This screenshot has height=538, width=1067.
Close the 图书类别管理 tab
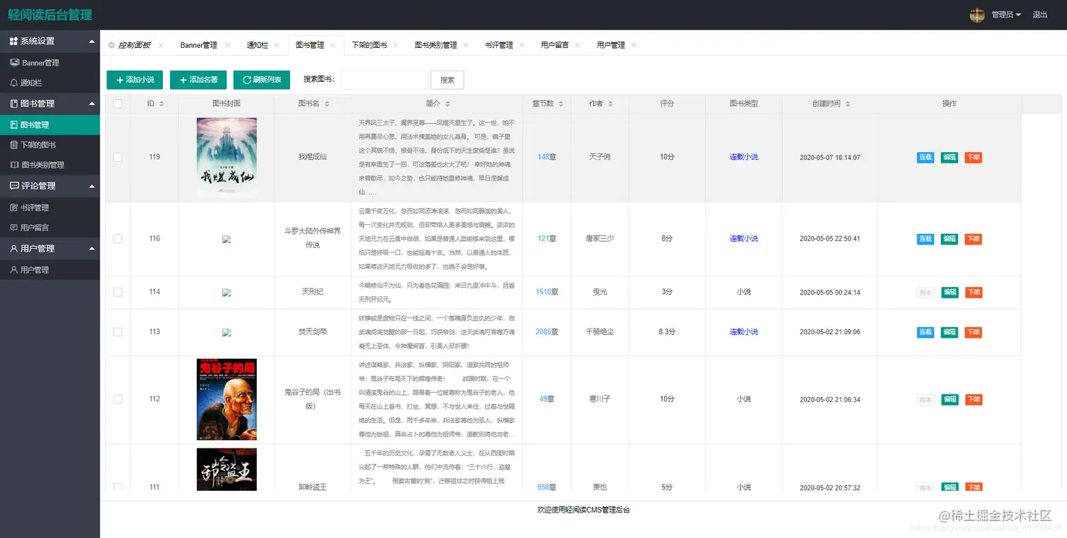(x=466, y=45)
